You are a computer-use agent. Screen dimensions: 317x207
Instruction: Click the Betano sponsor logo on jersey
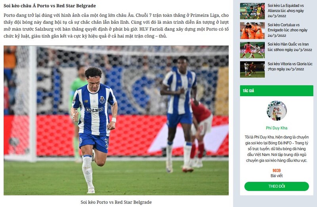click(94, 110)
